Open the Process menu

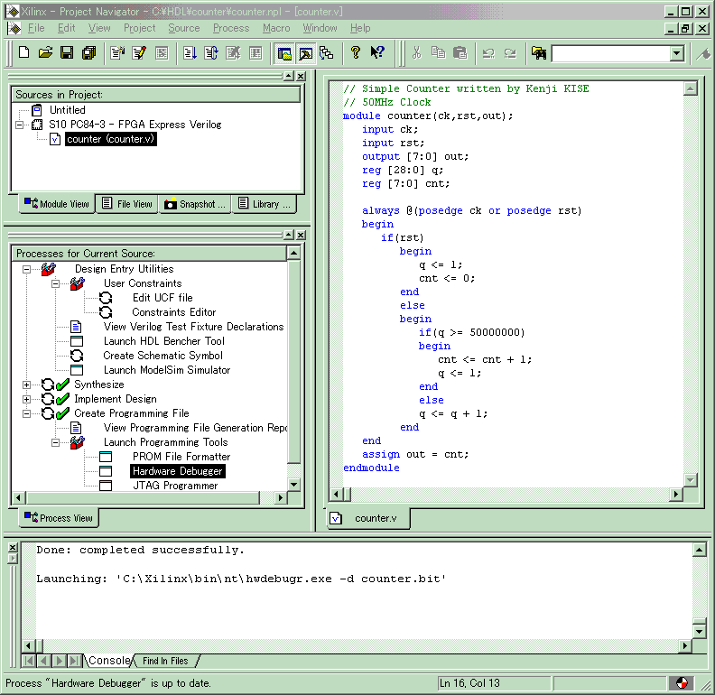(231, 28)
